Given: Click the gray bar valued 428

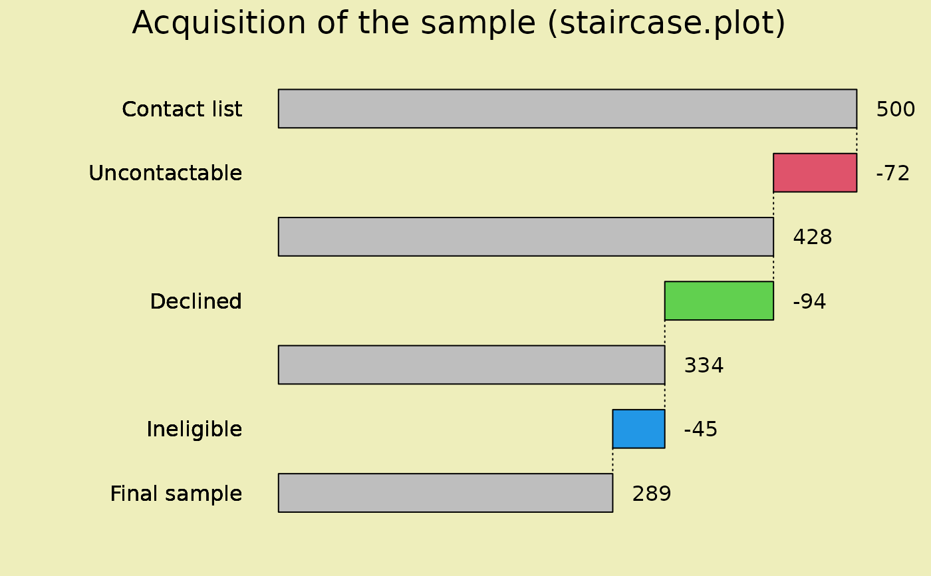Looking at the screenshot, I should (x=525, y=237).
